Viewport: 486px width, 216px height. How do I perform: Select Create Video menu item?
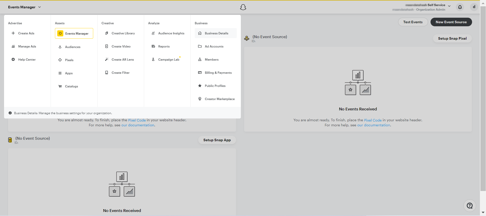[x=121, y=46]
